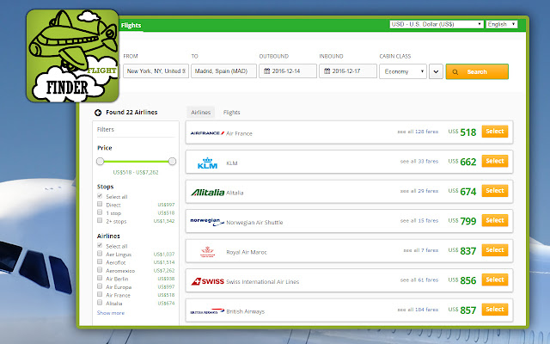
Task: Open see all 33 fares for KLM
Action: click(419, 162)
